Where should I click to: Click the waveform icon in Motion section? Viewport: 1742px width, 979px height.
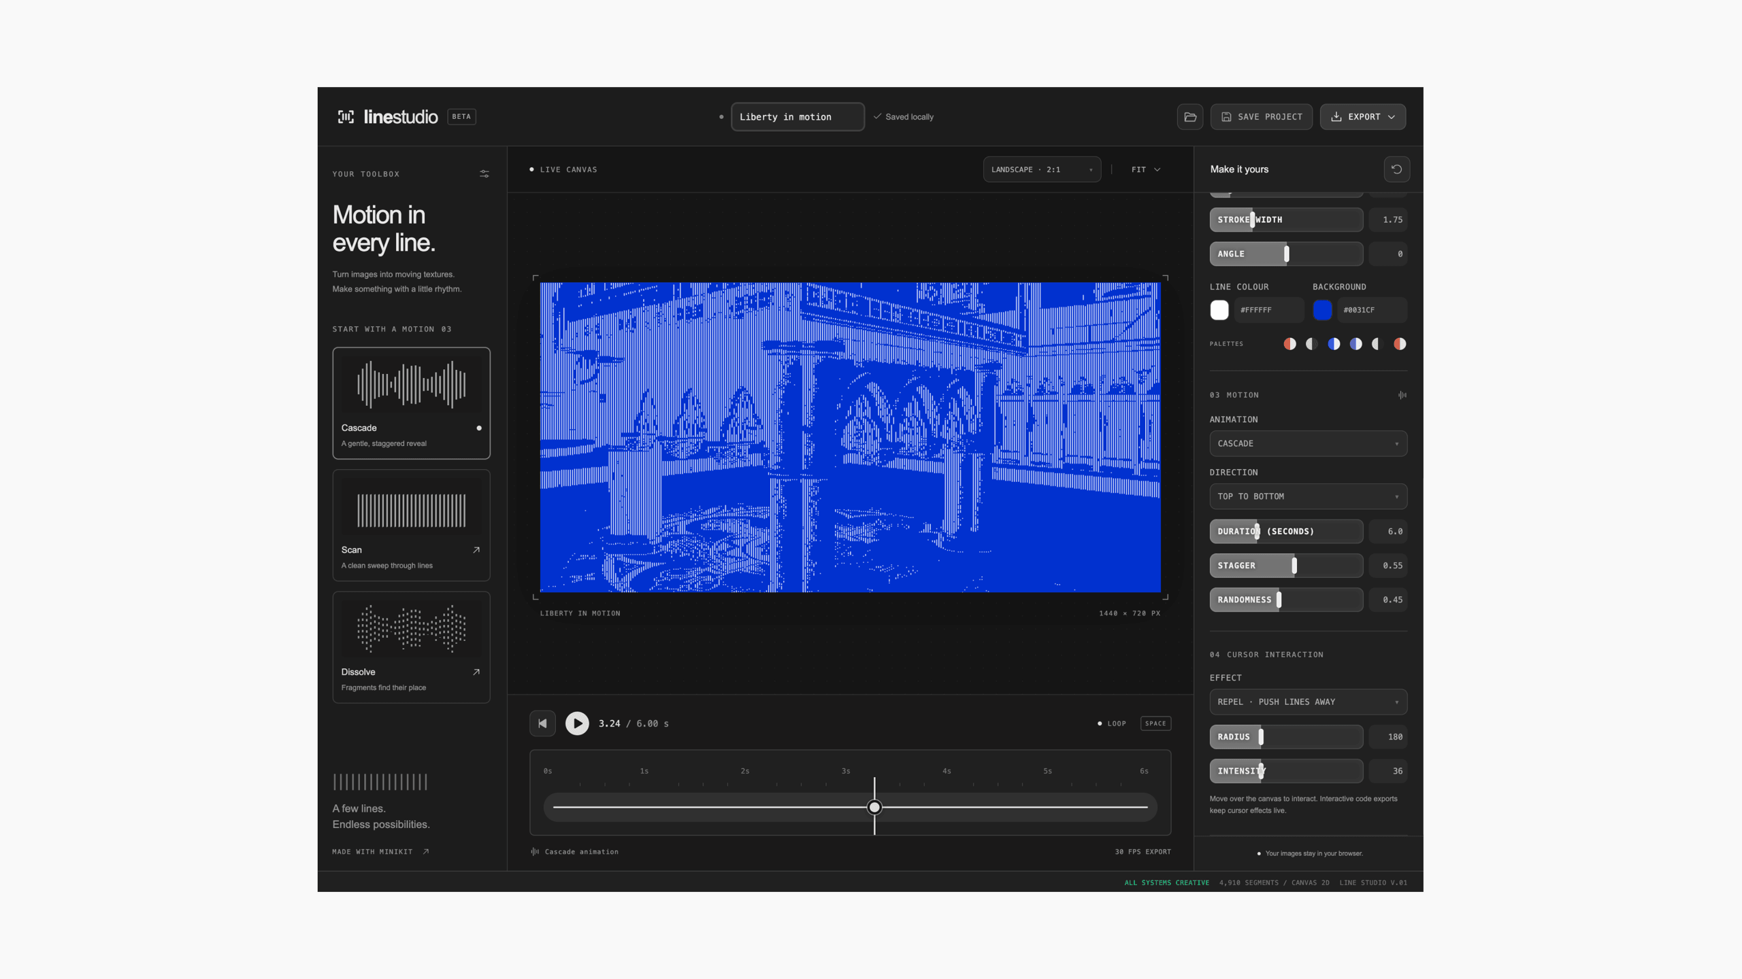pyautogui.click(x=1402, y=395)
